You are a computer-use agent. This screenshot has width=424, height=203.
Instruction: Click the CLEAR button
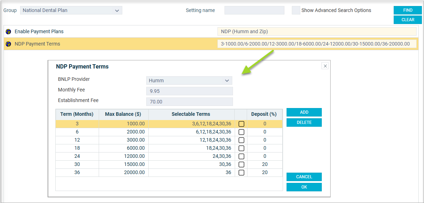click(408, 20)
